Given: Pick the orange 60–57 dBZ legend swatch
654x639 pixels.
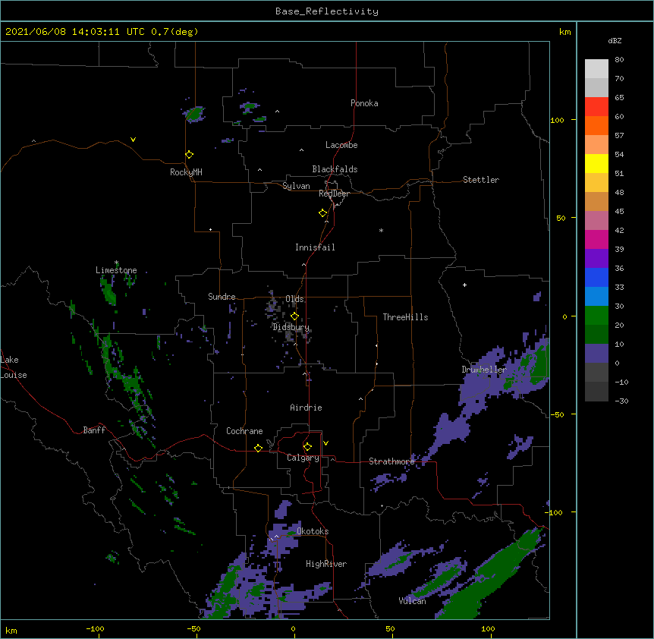Looking at the screenshot, I should (596, 125).
